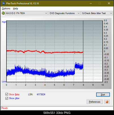Screen dimensions: 114x115
Task: Open the DVD Diagnostic Functions dropdown
Action: pos(64,13)
